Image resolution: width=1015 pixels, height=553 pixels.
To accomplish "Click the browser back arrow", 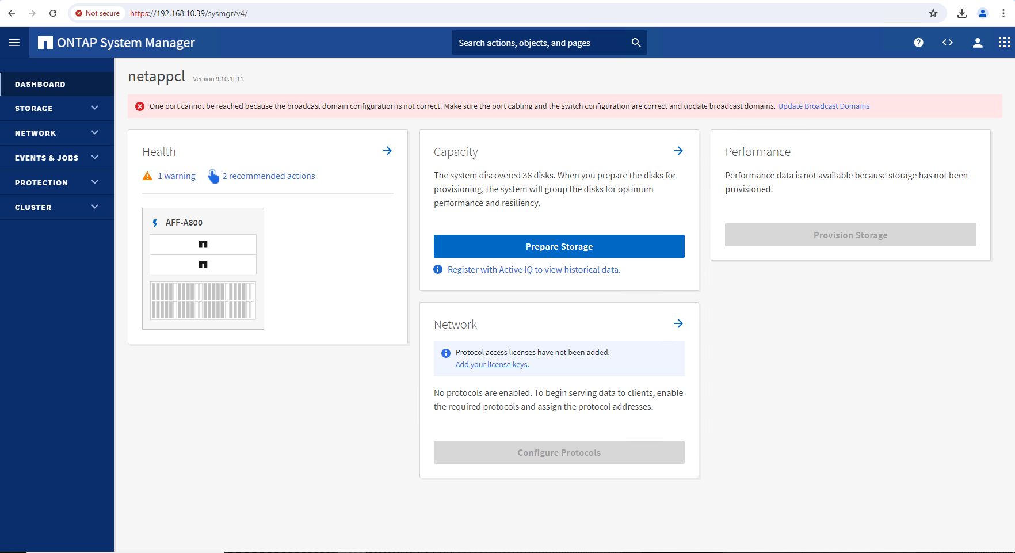I will pyautogui.click(x=12, y=13).
